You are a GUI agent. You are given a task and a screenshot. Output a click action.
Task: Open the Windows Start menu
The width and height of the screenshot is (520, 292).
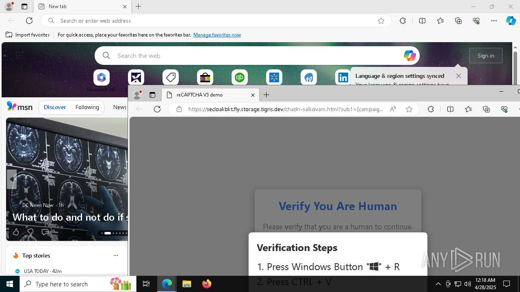(x=10, y=284)
